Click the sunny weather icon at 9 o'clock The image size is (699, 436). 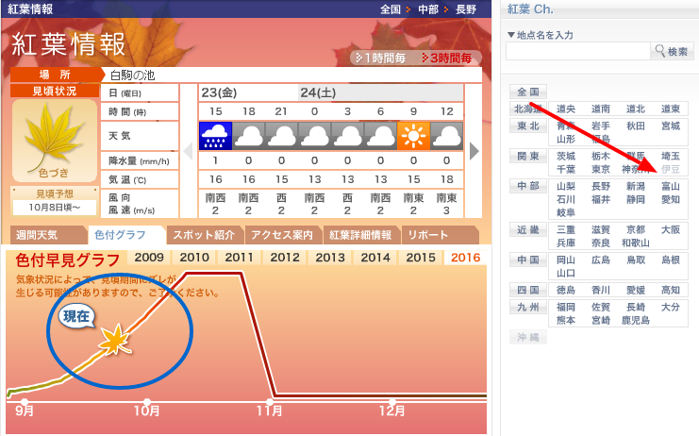click(x=413, y=136)
